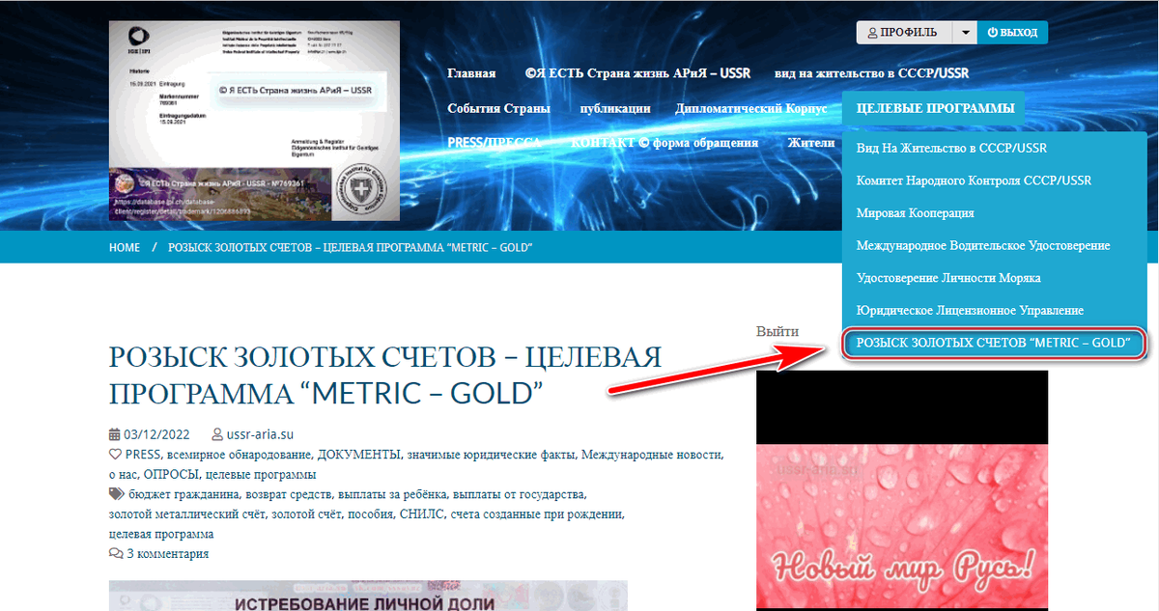
Task: Open 3 комментария comments link
Action: [x=167, y=554]
